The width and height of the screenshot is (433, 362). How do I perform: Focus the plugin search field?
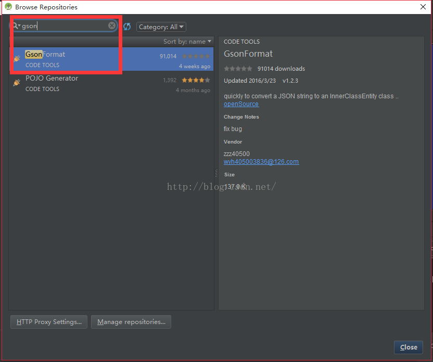[65, 25]
